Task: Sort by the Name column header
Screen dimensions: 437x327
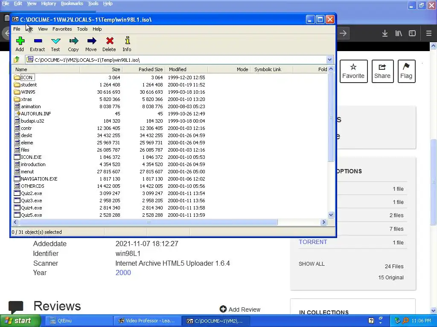Action: 46,69
